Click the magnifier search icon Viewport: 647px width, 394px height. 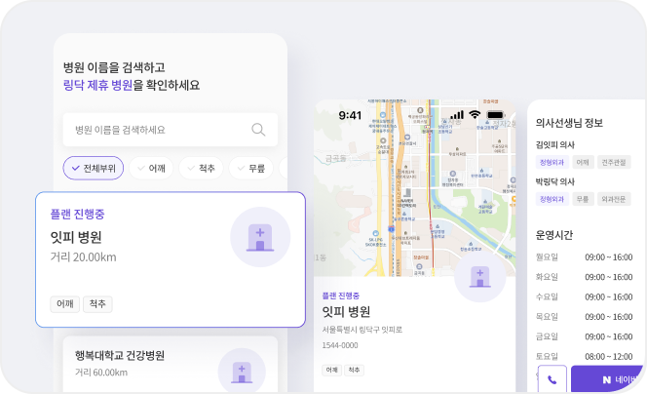tap(258, 130)
